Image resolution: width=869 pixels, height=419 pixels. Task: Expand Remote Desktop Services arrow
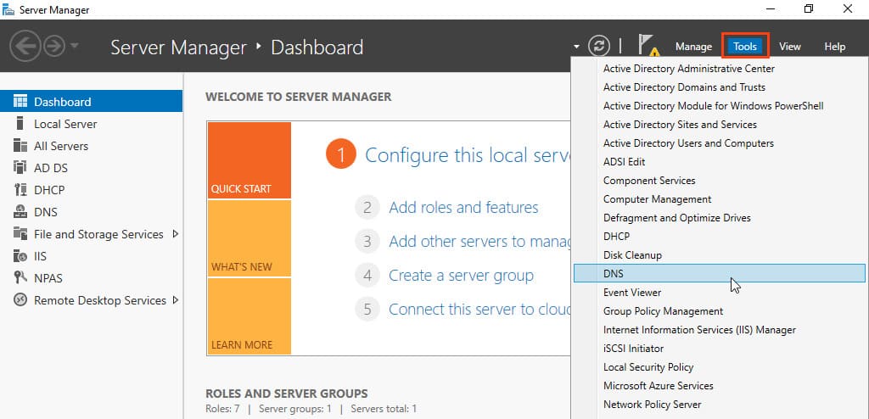(x=176, y=300)
